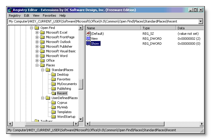Expand the Microsoft Outlook key
Screen dimensions: 211x140
click(37, 42)
